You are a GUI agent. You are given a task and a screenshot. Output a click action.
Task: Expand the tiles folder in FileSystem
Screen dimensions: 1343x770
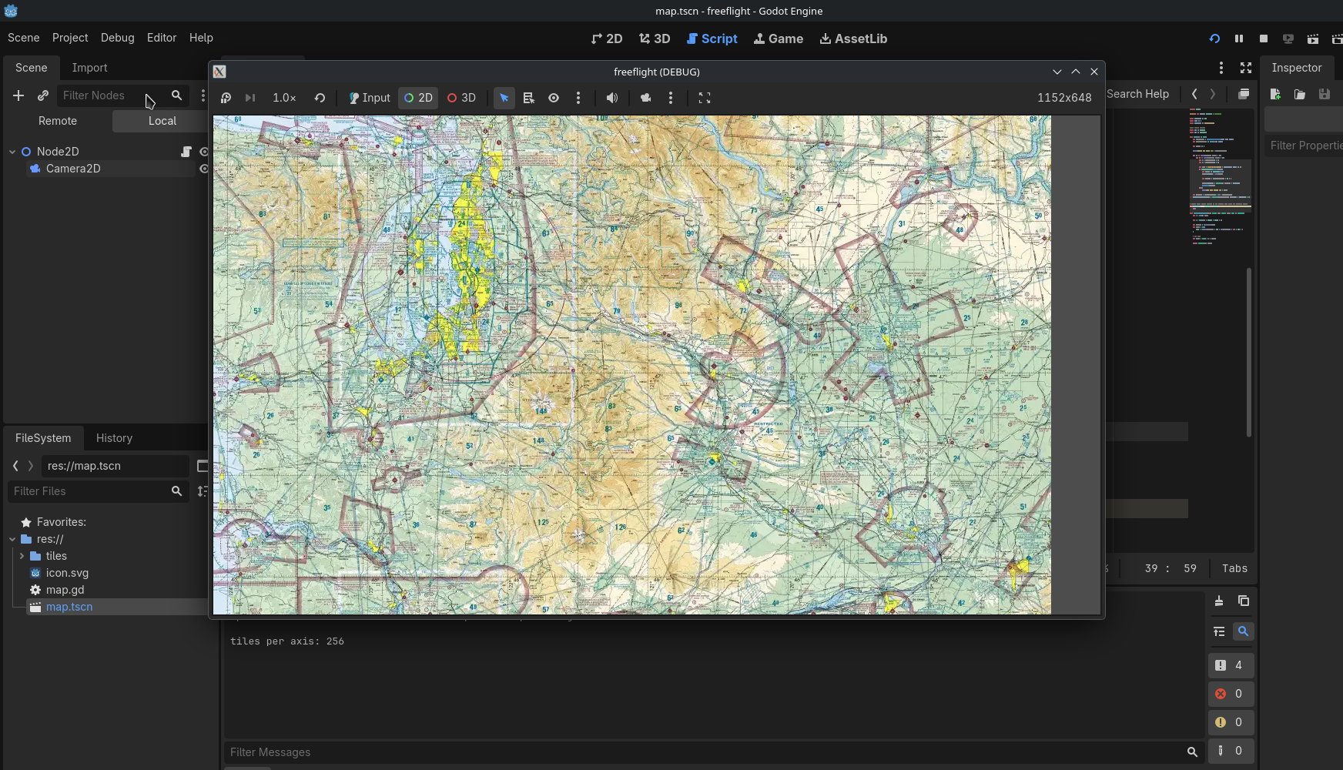(22, 556)
